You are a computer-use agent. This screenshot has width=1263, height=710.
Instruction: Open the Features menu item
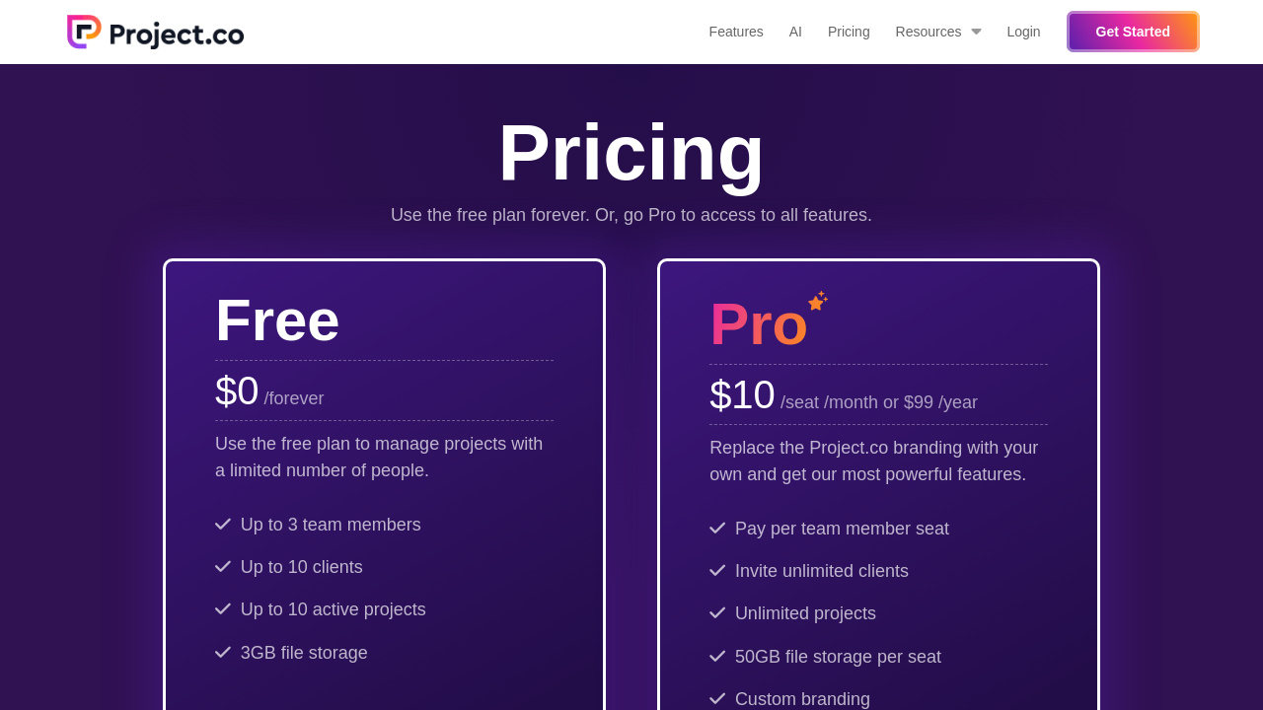click(735, 32)
